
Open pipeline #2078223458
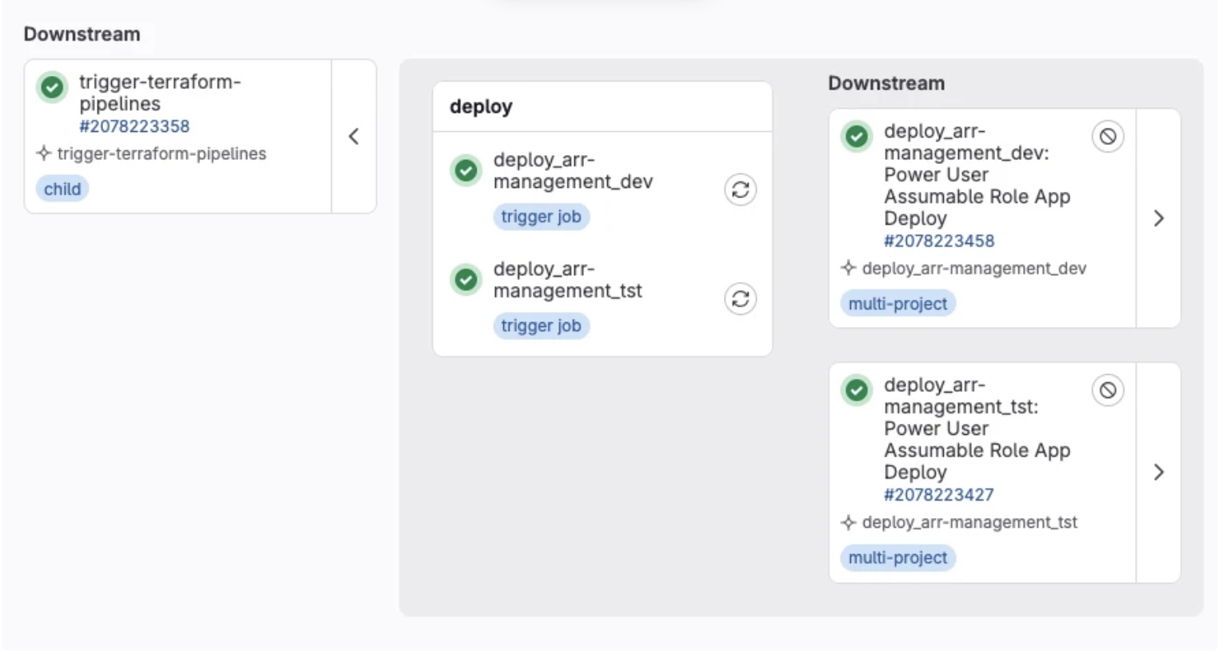pos(939,241)
